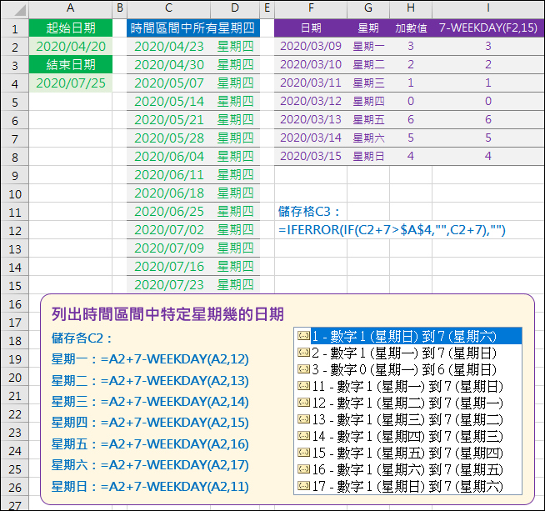Click icon beside option 17 in WEEKDAY list
This screenshot has height=511, width=545.
(x=304, y=486)
